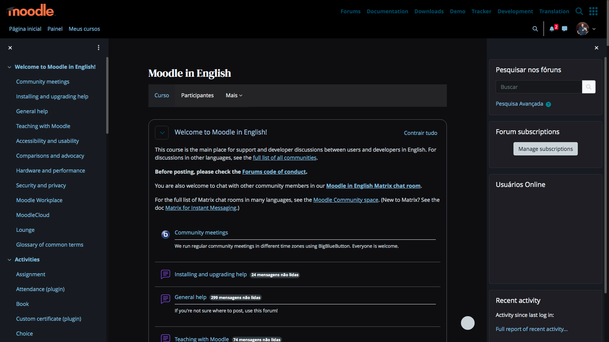The image size is (609, 342).
Task: Go to Página inicial
Action: pos(25,29)
